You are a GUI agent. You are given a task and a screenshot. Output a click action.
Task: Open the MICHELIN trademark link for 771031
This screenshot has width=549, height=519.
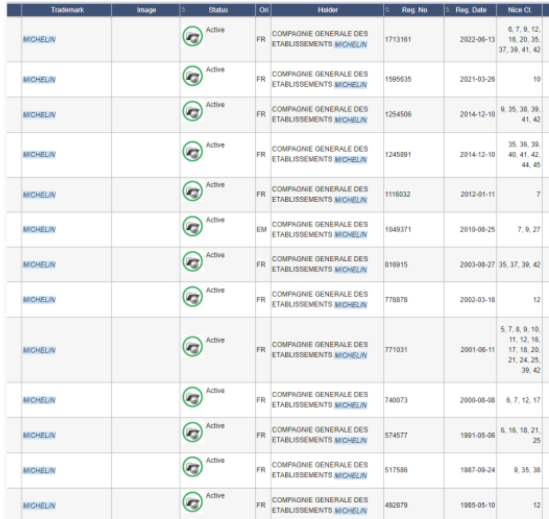[39, 350]
